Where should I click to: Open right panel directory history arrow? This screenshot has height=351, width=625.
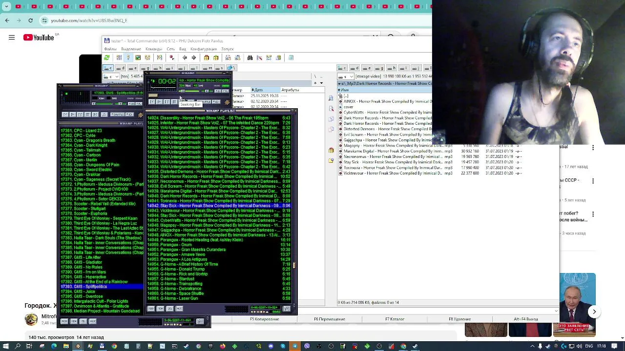(x=339, y=83)
